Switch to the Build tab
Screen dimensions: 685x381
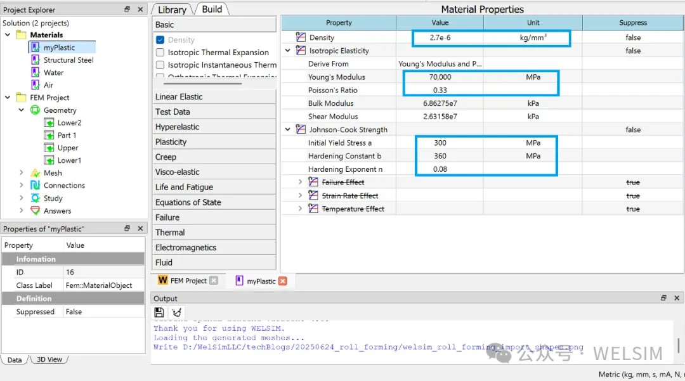click(212, 9)
